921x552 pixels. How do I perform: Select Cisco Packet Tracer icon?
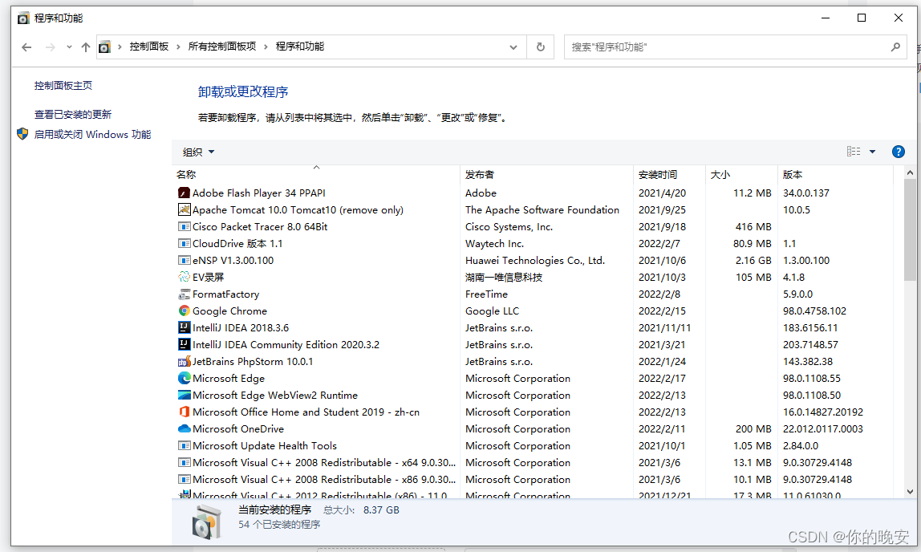[x=184, y=227]
